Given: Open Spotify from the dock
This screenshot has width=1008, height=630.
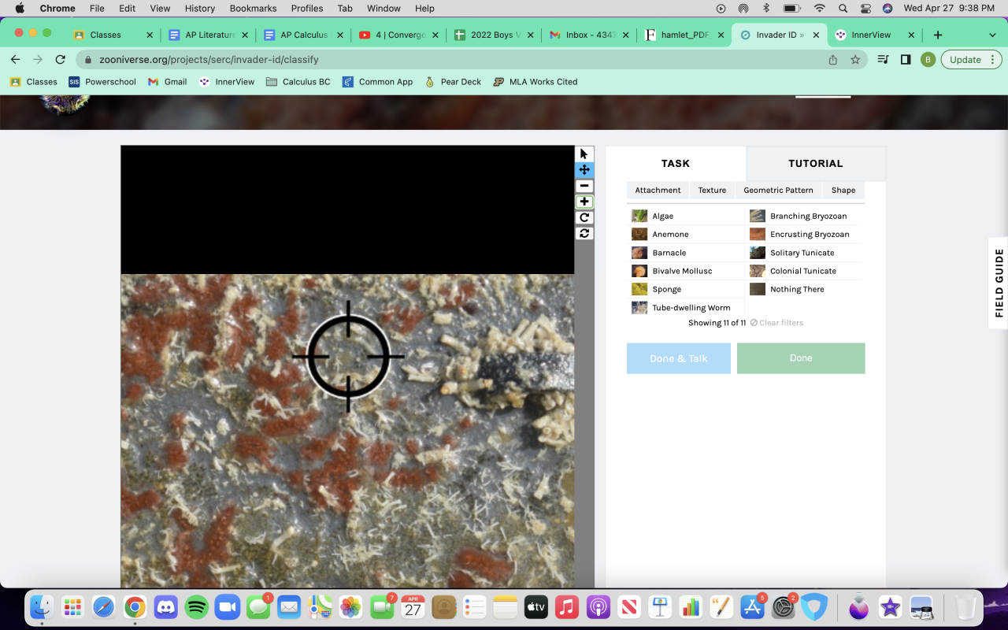Looking at the screenshot, I should pos(196,607).
